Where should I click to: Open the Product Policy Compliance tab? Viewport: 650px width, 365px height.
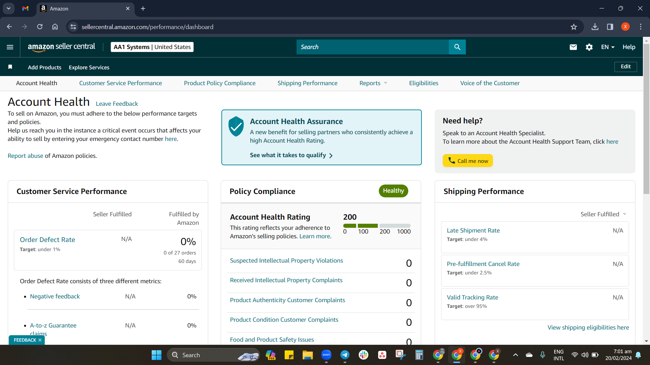[x=220, y=83]
